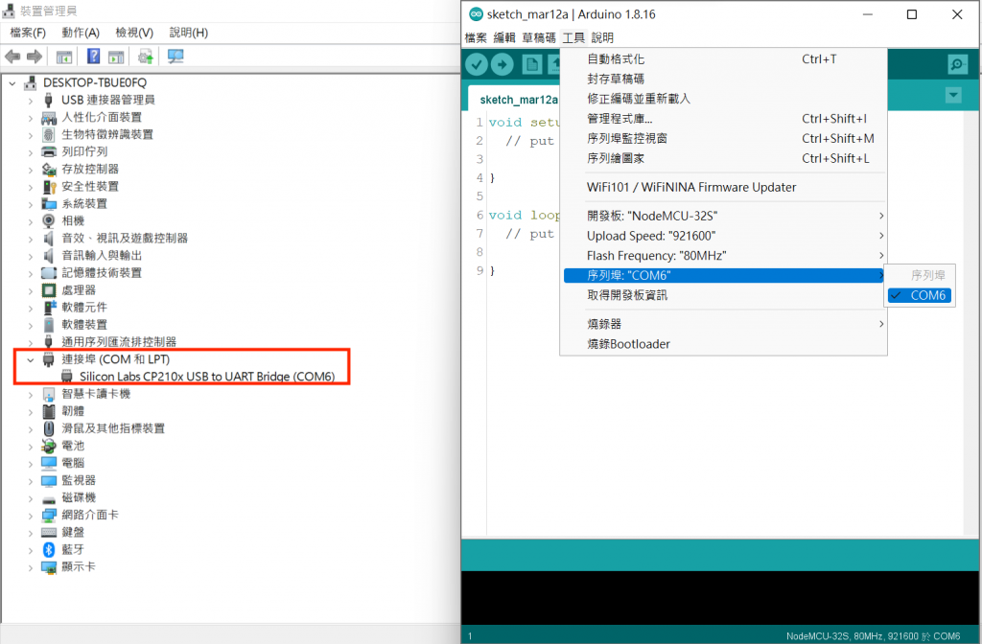Image resolution: width=982 pixels, height=644 pixels.
Task: Click the sketch_mar12a editor tab
Action: tap(519, 100)
